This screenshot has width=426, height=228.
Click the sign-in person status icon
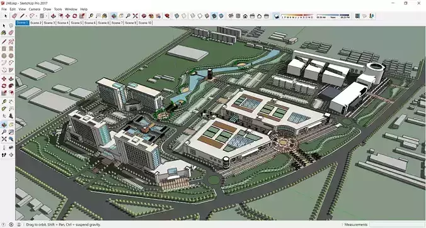(19, 224)
